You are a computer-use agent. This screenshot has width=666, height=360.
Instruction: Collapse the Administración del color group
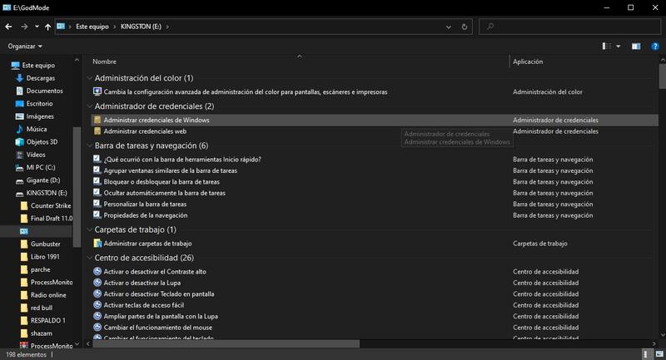89,78
